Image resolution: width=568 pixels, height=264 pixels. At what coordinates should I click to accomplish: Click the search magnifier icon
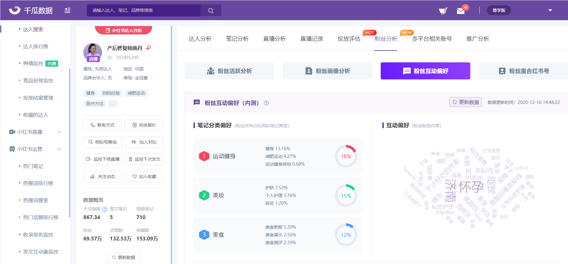click(211, 11)
